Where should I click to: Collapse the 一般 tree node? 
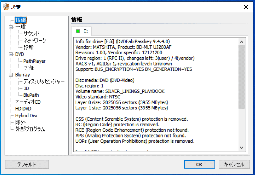[x=11, y=27]
